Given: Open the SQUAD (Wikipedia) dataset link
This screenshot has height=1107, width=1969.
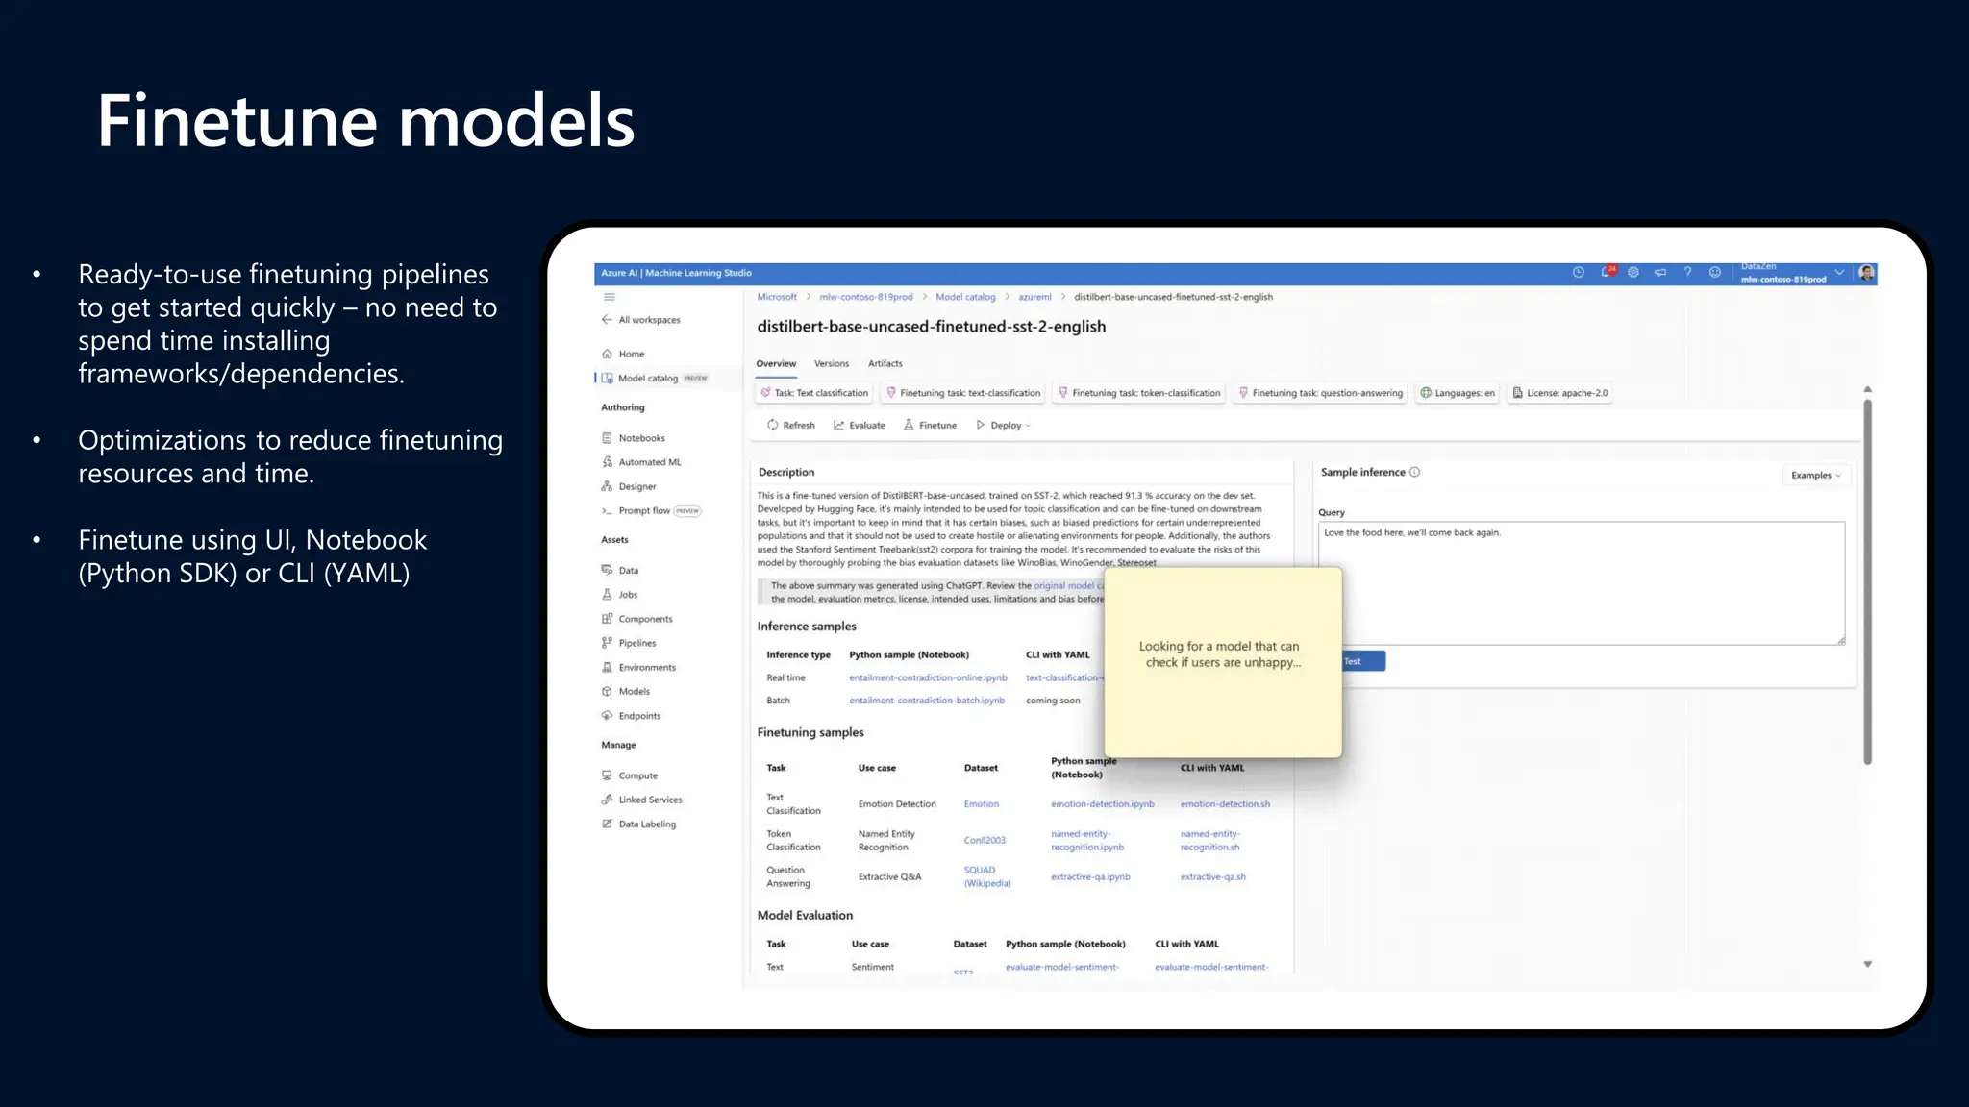Looking at the screenshot, I should point(987,877).
